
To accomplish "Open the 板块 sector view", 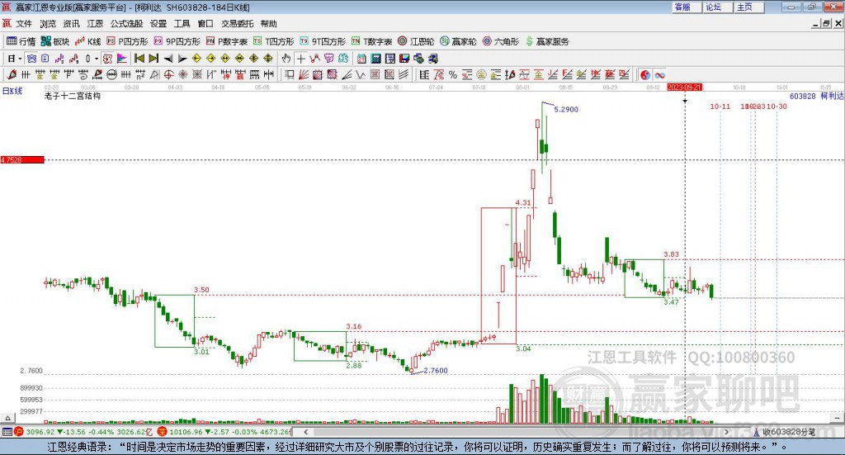I will pos(55,41).
